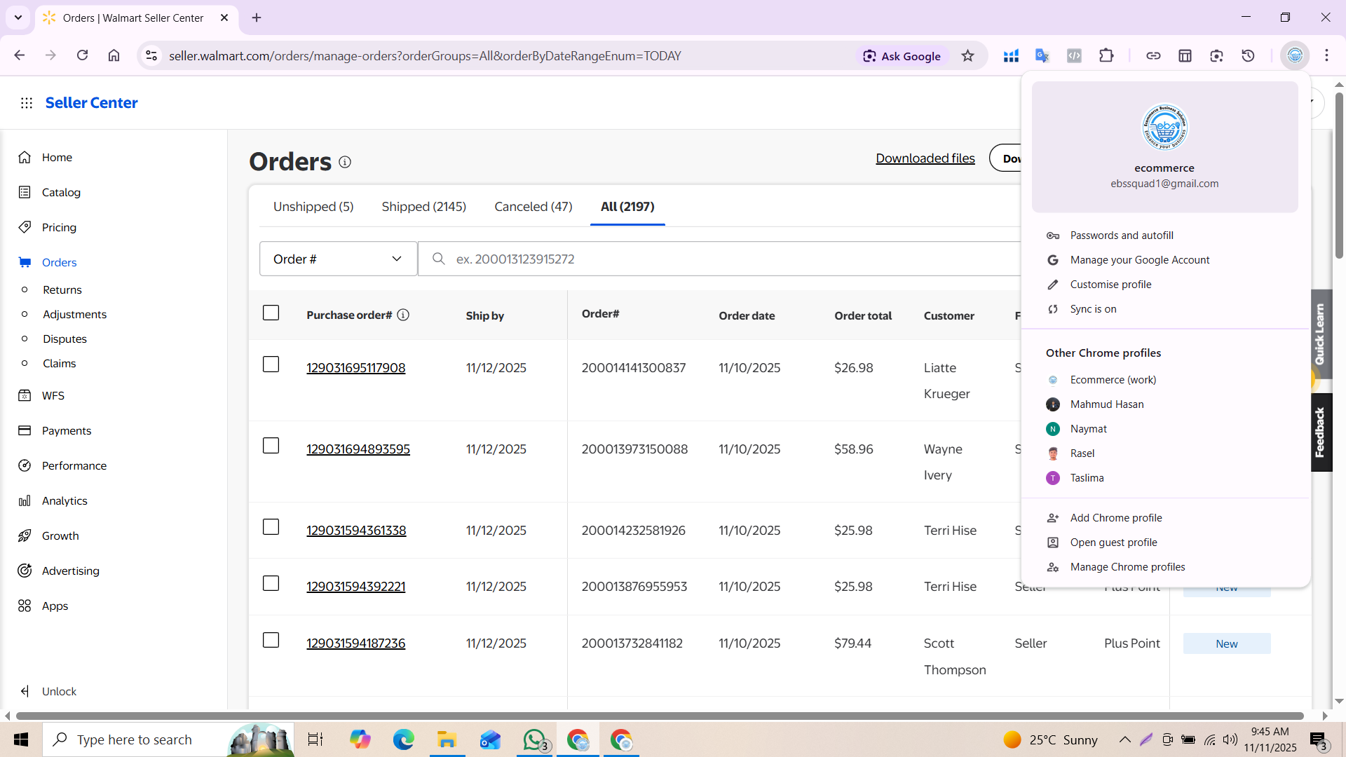Check the box for order 129031695117908
The height and width of the screenshot is (757, 1346).
(271, 364)
